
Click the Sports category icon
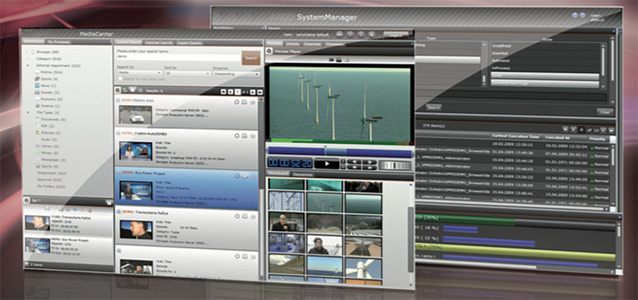pos(37,79)
